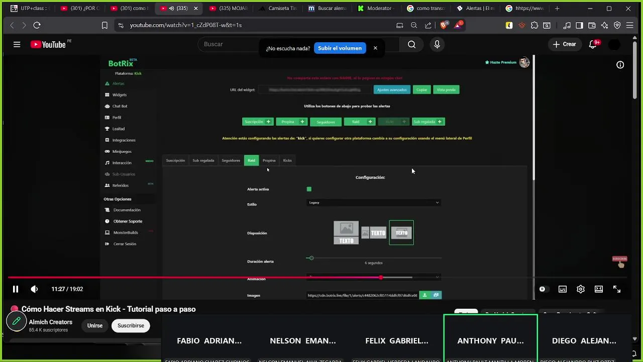Click the Crear button
The image size is (643, 362).
pyautogui.click(x=565, y=44)
